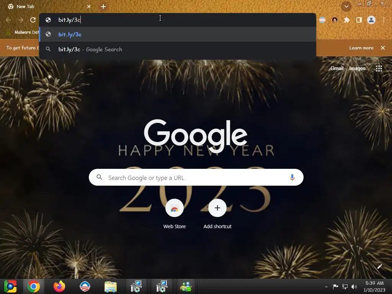Viewport: 392px width, 294px height.
Task: Show hidden tray icons arrow
Action: 326,286
